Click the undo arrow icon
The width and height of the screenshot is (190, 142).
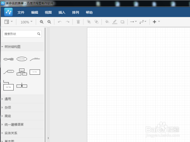pyautogui.click(x=60, y=22)
